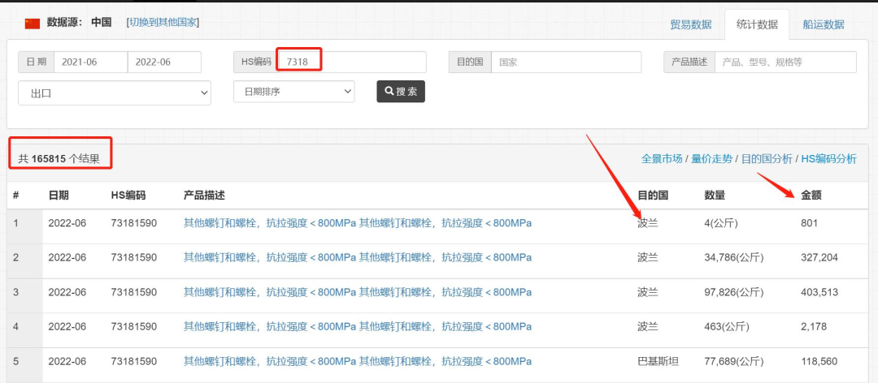Open the 出口 dropdown
Screen dimensions: 878x383
115,93
